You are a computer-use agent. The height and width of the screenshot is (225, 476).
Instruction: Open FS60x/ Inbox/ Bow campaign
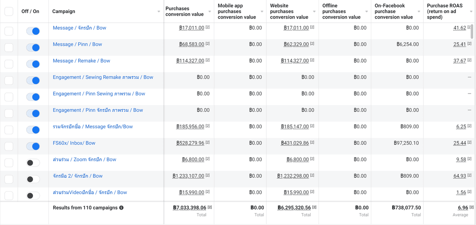tap(74, 143)
